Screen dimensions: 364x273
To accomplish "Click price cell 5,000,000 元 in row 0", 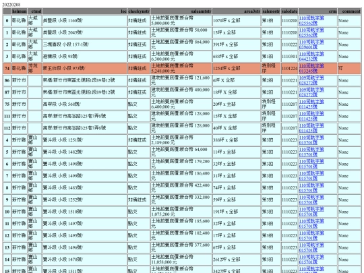I will click(x=181, y=20).
